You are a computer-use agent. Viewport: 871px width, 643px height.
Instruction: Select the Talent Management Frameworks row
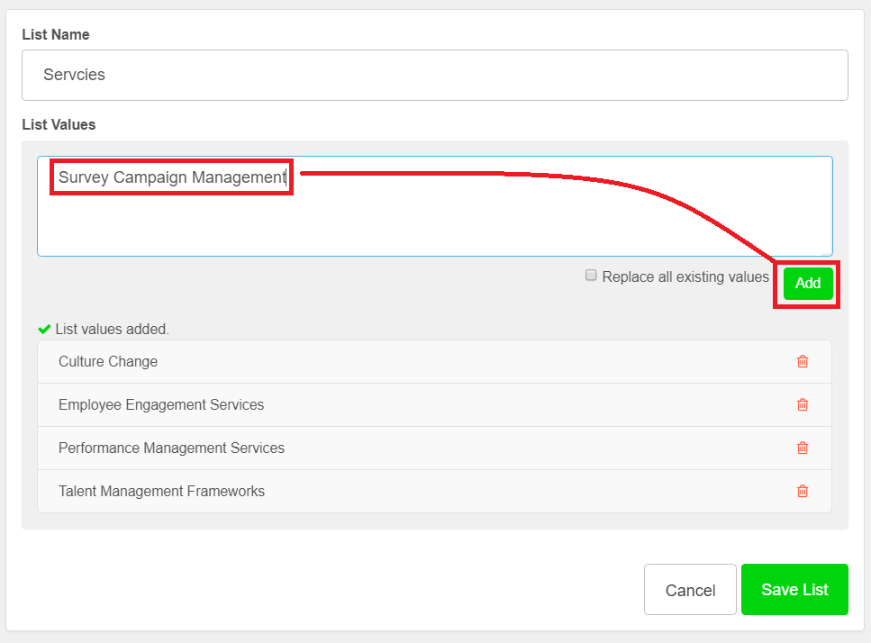pyautogui.click(x=434, y=492)
